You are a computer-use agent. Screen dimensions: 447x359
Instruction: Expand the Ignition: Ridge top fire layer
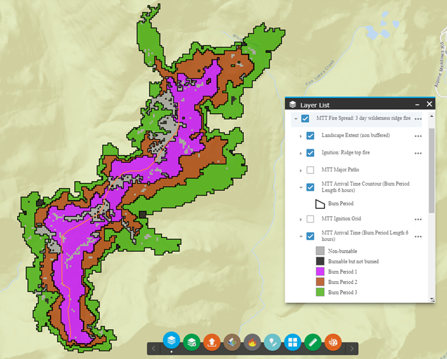pos(301,153)
